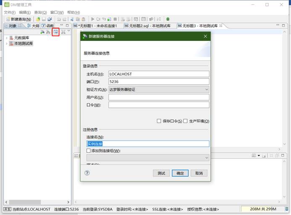The image size is (291, 215).
Task: Close the 新建服务器连接 dialog
Action: [x=205, y=36]
